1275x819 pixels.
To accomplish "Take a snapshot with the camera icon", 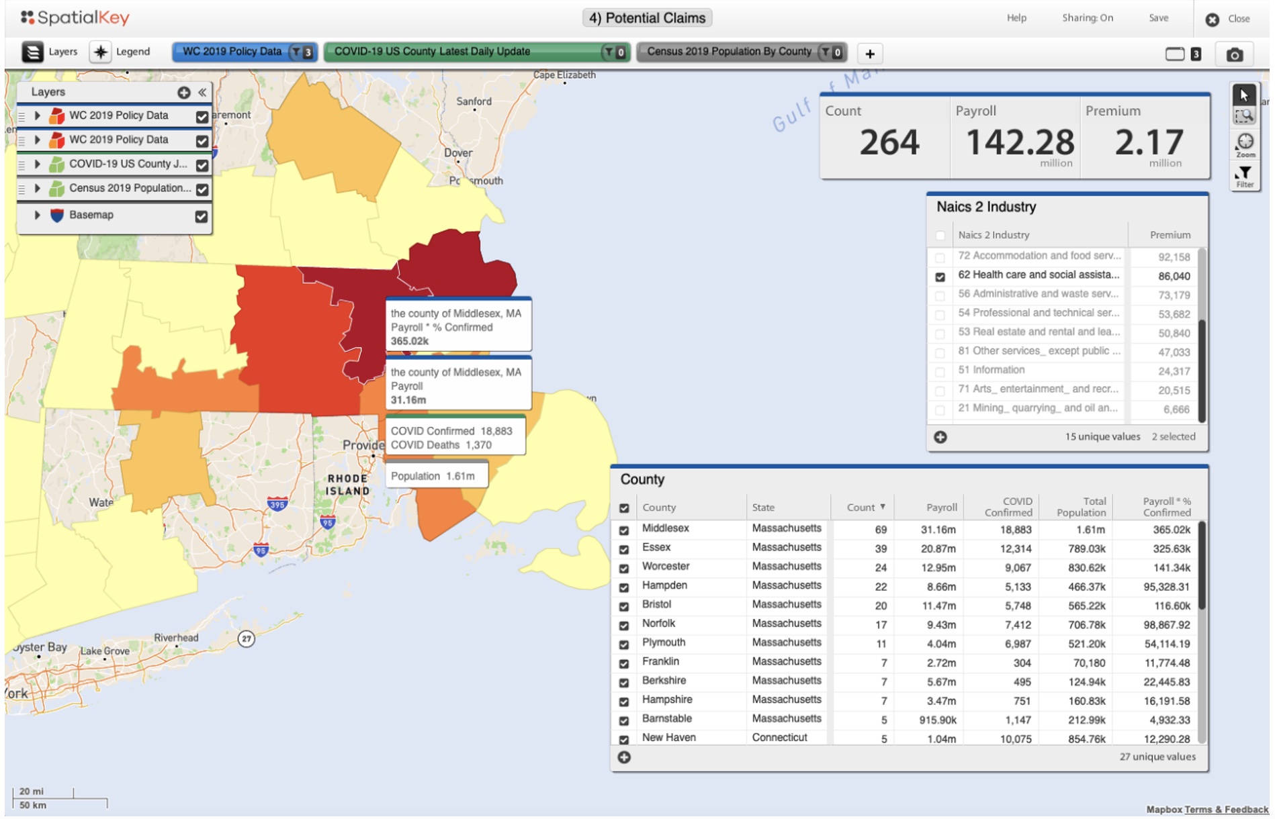I will click(1234, 54).
